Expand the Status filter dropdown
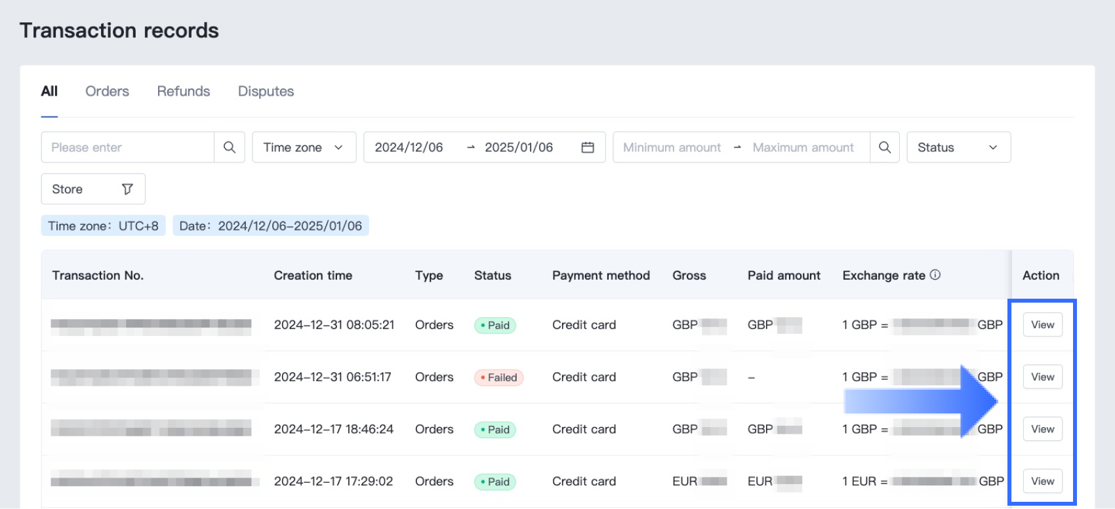The width and height of the screenshot is (1115, 509). tap(958, 147)
